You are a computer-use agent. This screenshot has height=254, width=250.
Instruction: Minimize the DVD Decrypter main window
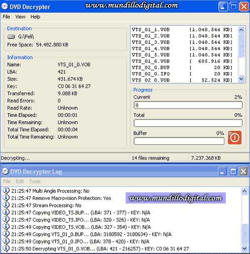(223, 7)
